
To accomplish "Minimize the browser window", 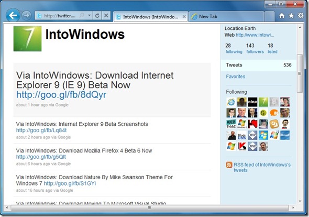I will pyautogui.click(x=271, y=4).
